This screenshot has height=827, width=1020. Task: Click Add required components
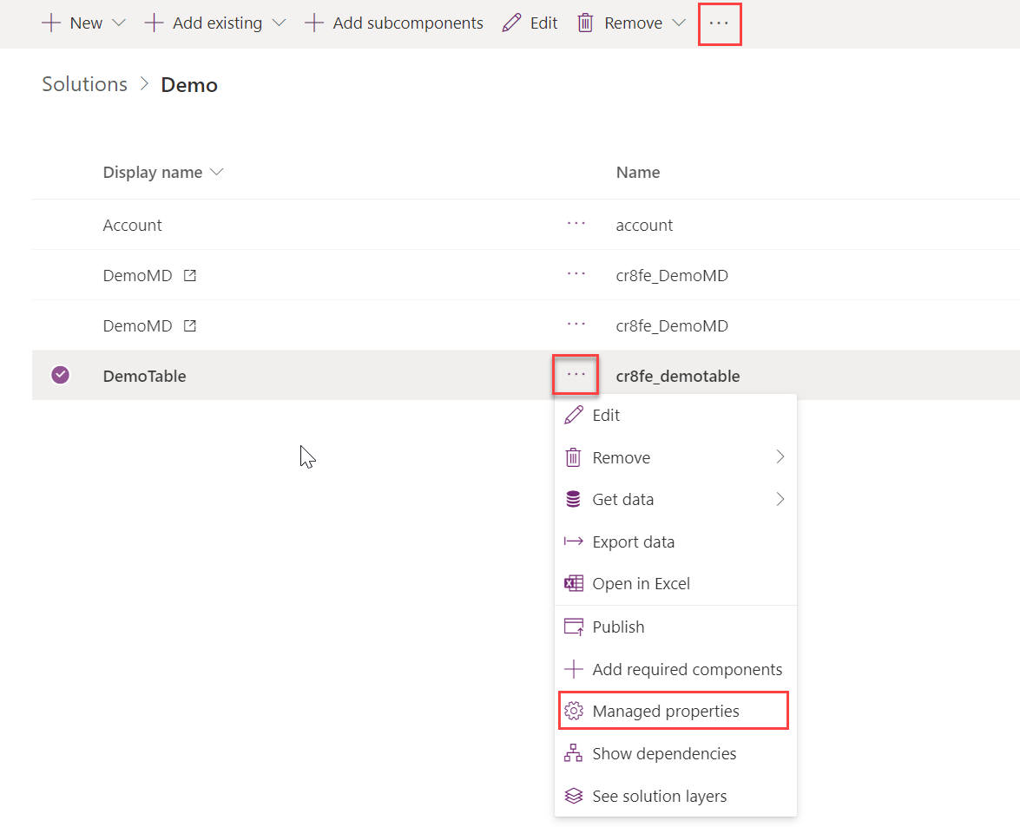675,670
